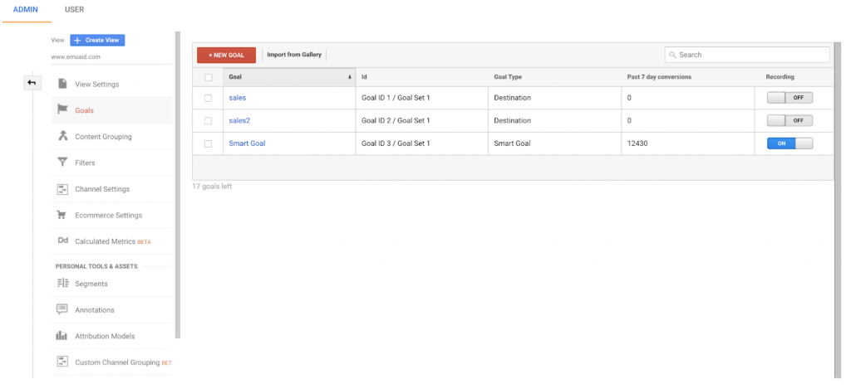Screen dimensions: 851x389
Task: Click the Annotations speech bubble icon
Action: tap(62, 309)
